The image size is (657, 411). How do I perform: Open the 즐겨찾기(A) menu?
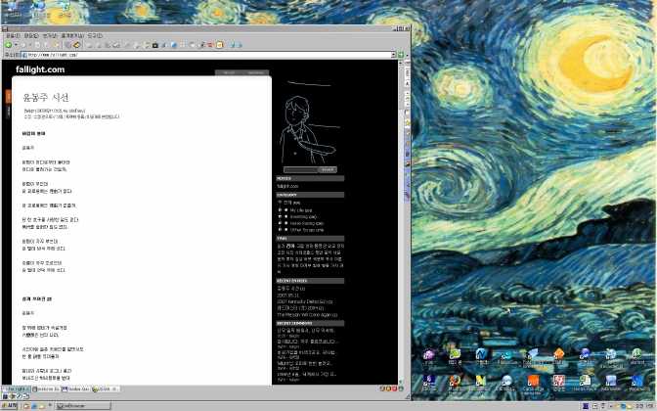72,36
